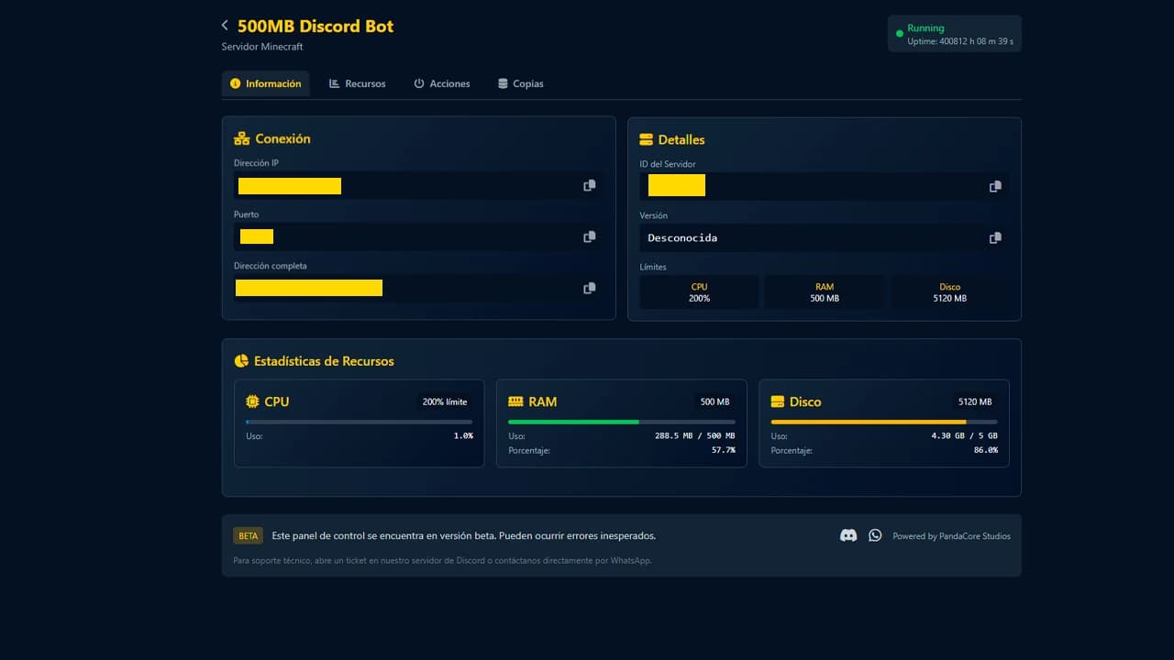The image size is (1174, 660).
Task: Click the RAM 500 MB limit box
Action: pos(825,292)
